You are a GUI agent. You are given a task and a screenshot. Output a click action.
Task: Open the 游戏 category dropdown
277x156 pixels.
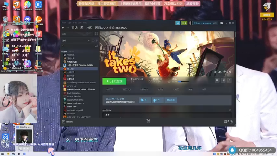76,40
